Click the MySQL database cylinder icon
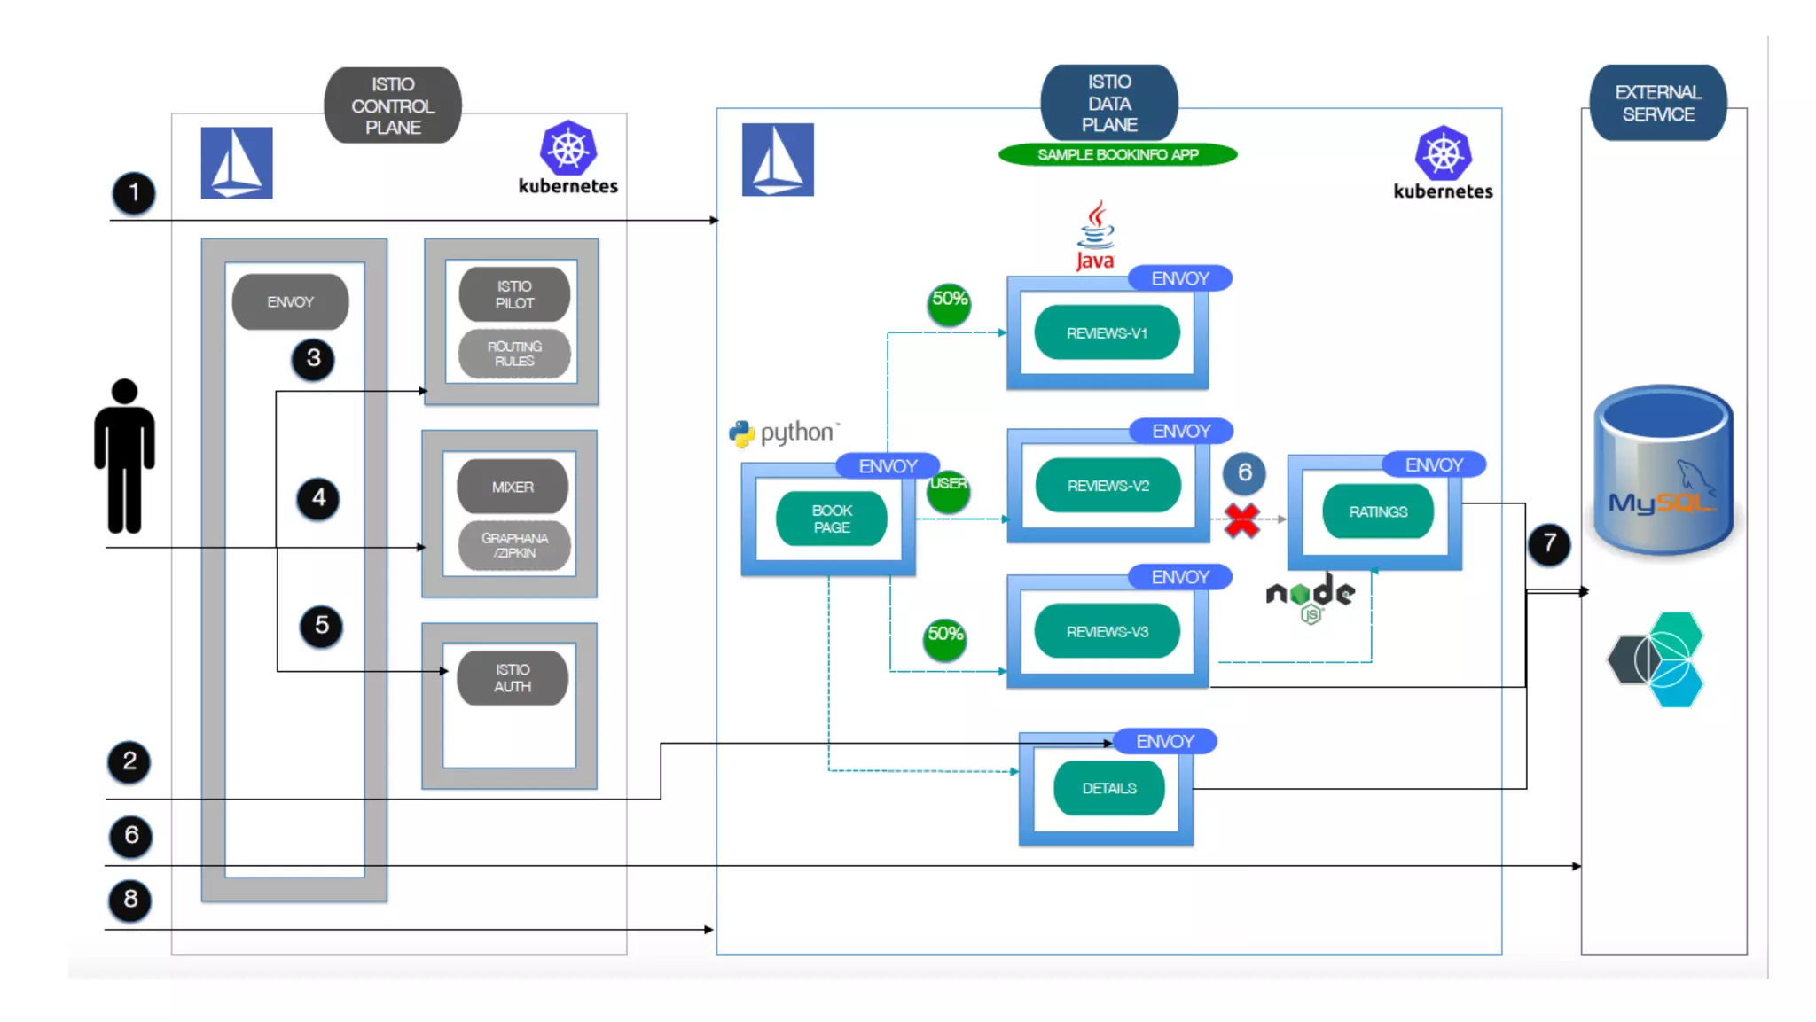1816x1022 pixels. [x=1663, y=470]
